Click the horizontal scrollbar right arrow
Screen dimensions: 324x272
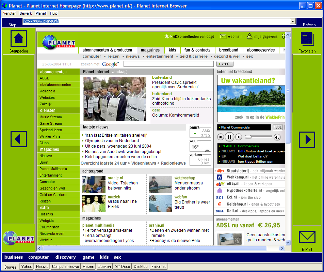(x=282, y=248)
